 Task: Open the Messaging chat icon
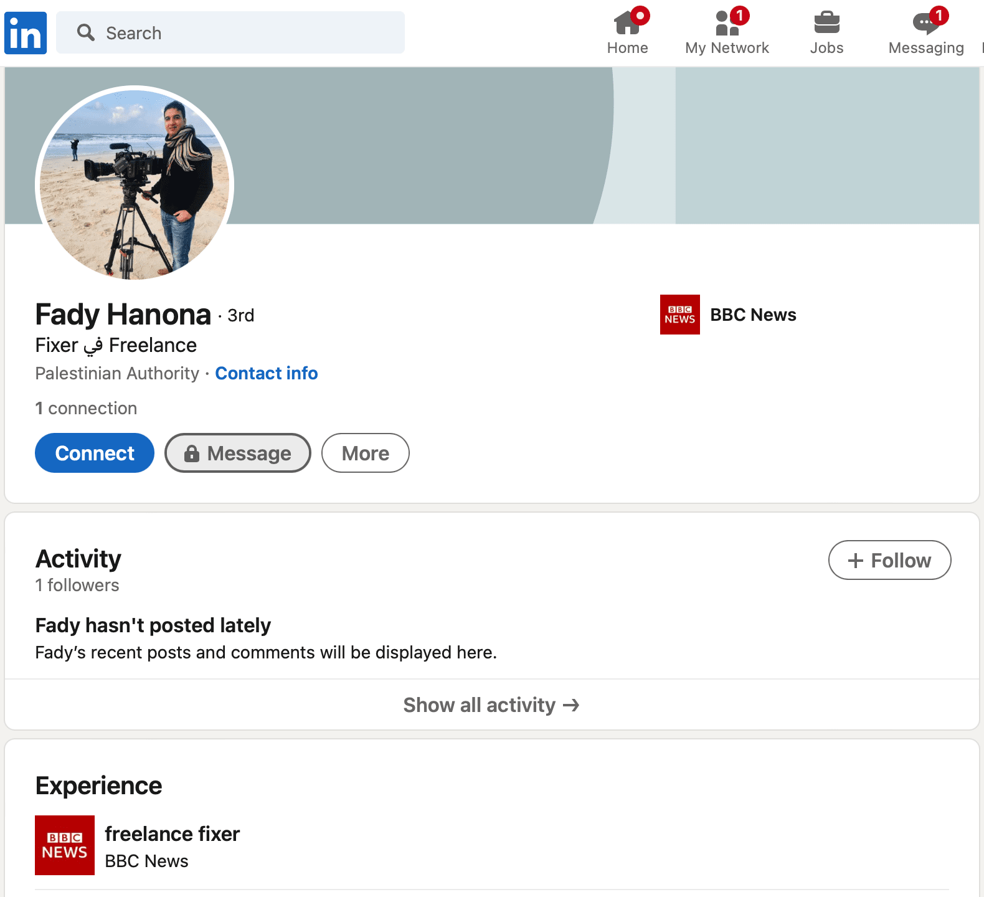point(926,22)
